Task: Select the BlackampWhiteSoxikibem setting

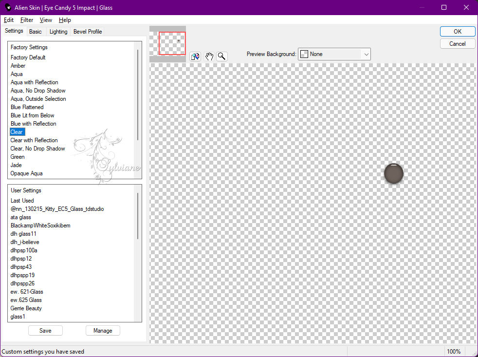Action: pyautogui.click(x=40, y=225)
